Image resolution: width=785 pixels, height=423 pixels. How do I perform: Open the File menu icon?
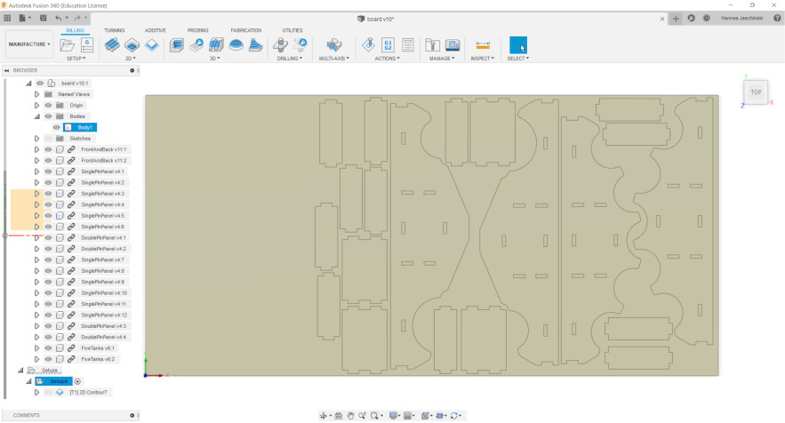click(23, 18)
